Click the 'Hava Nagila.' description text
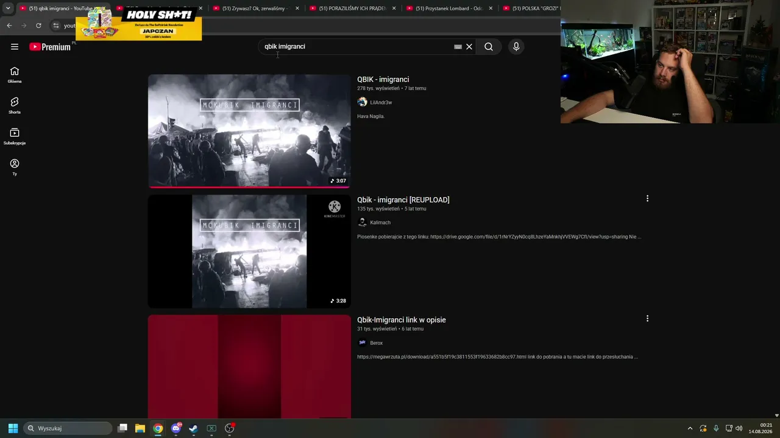This screenshot has height=438, width=780. 371,116
